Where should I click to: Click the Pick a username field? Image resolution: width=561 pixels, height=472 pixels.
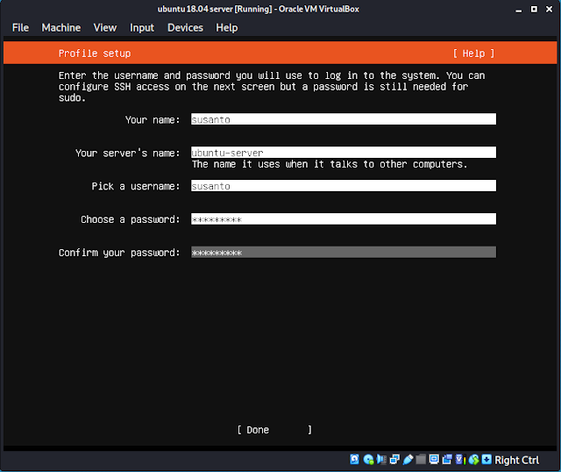(x=344, y=185)
